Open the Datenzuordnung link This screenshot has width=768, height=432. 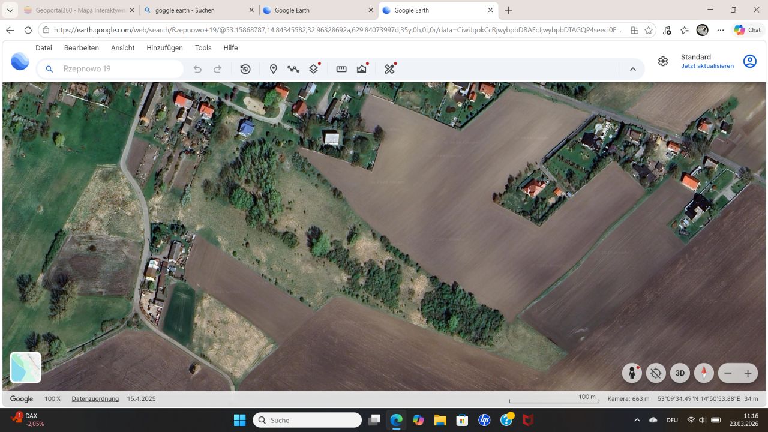point(95,398)
